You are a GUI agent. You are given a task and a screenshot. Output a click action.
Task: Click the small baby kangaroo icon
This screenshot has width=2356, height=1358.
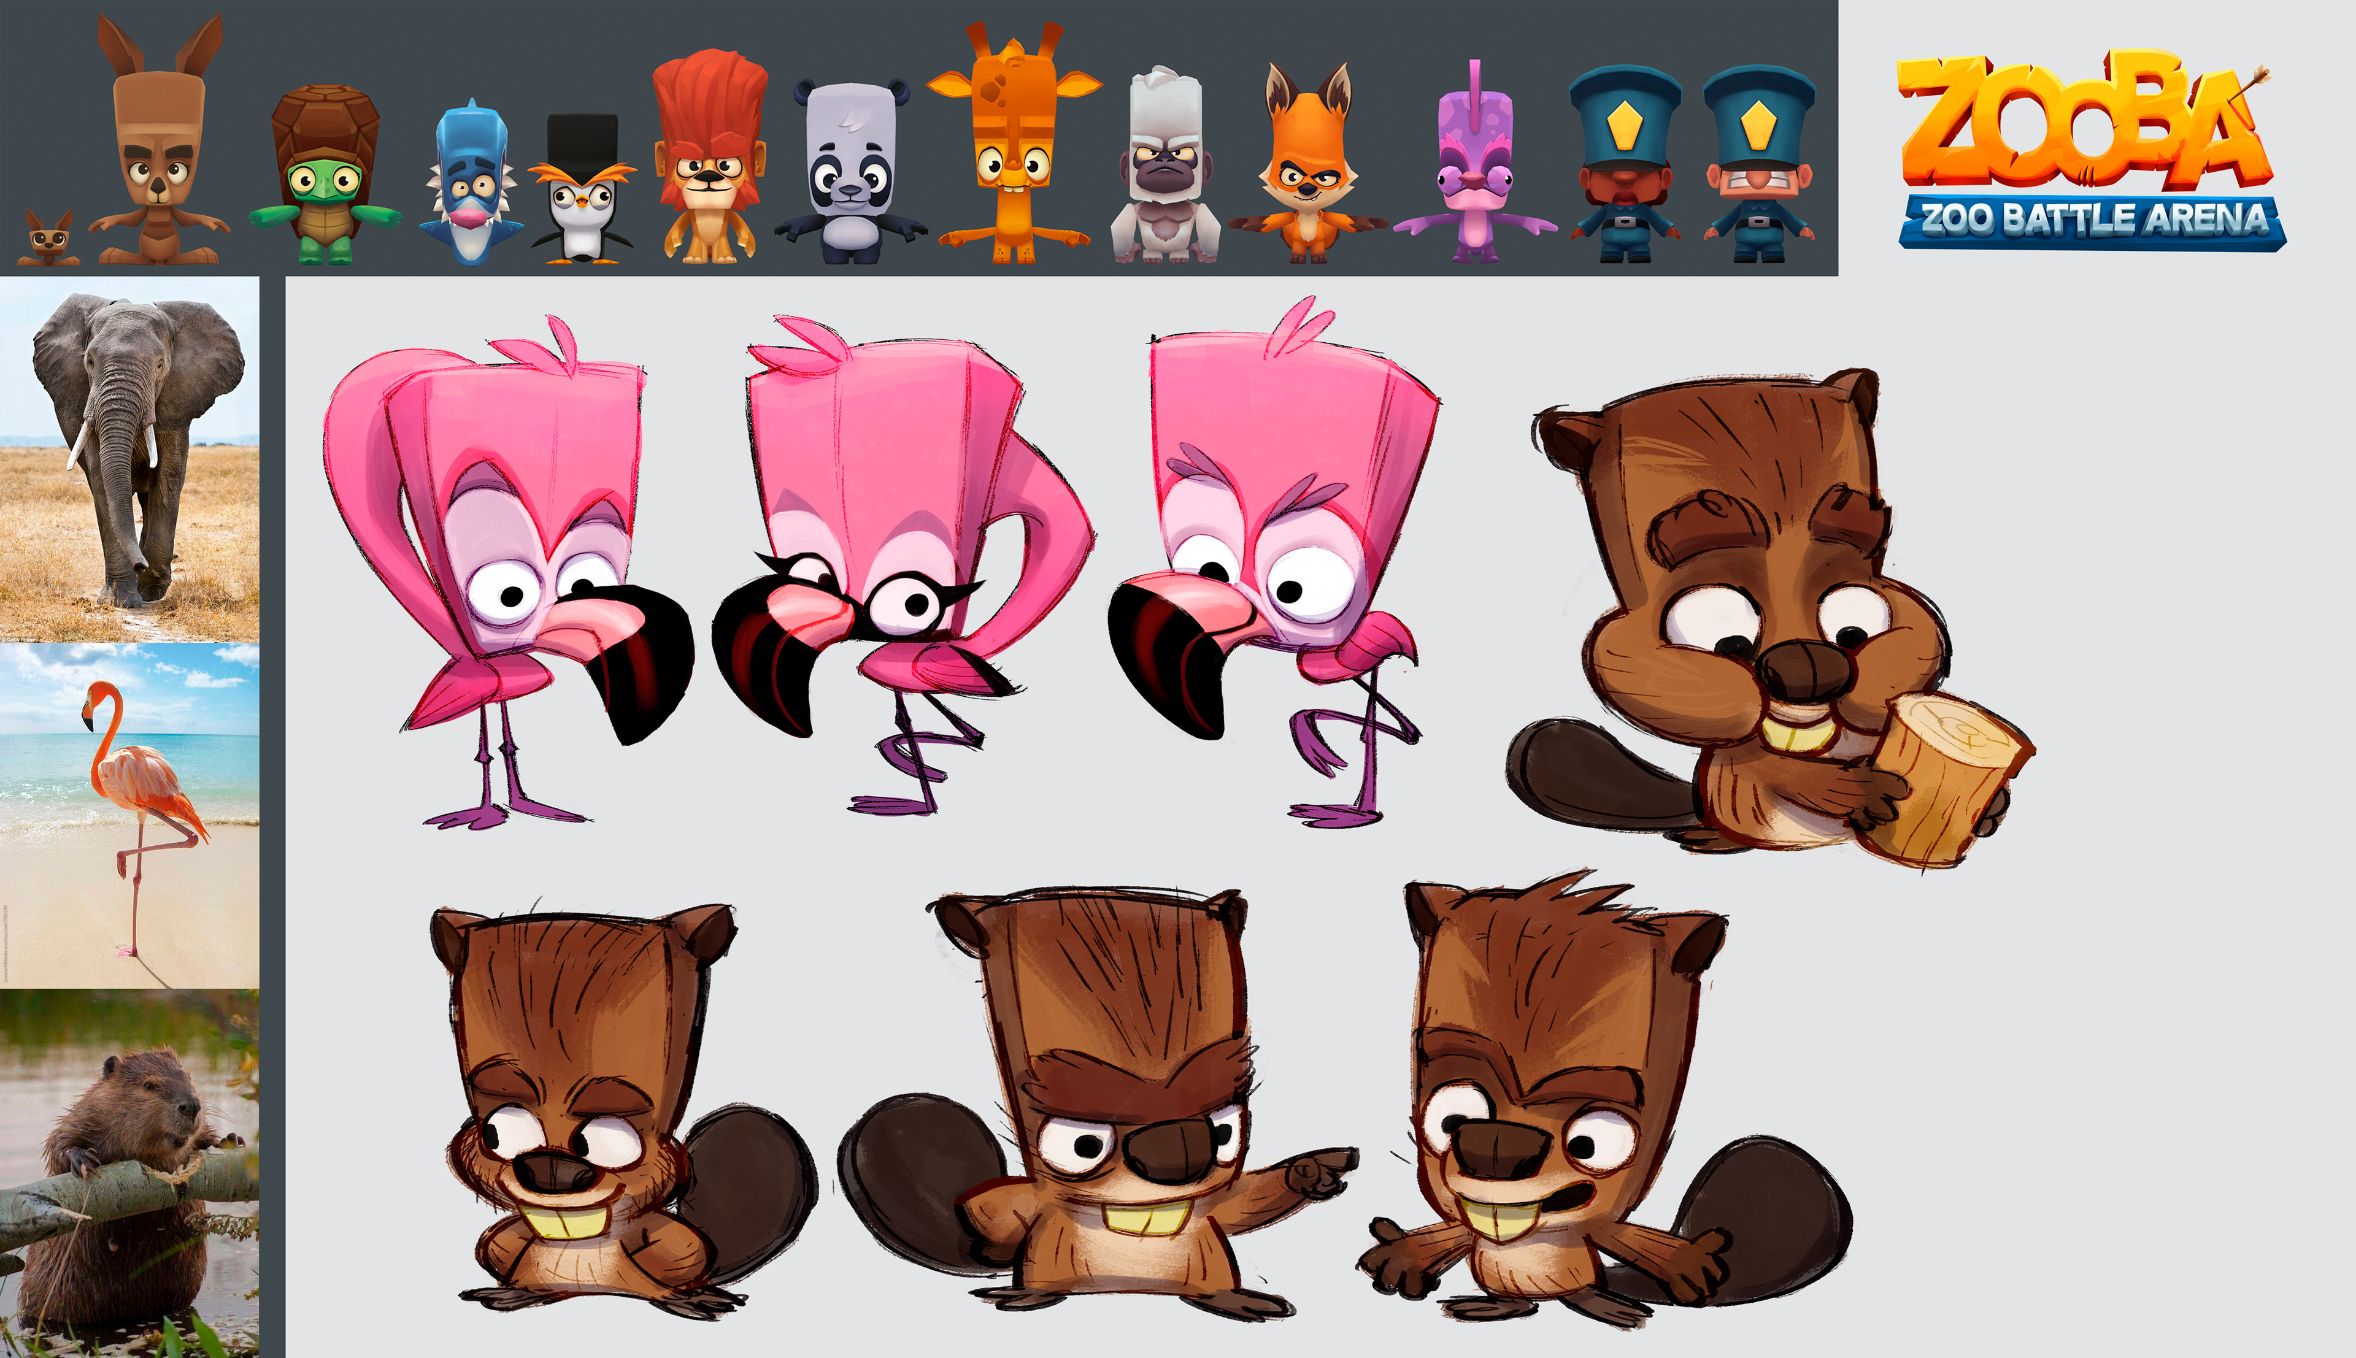[48, 239]
